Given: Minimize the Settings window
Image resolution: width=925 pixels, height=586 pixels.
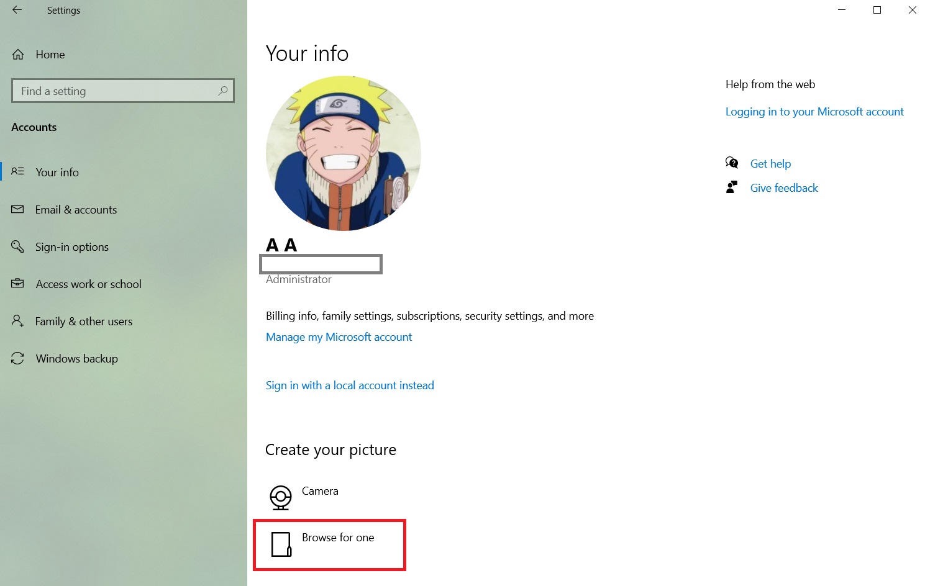Looking at the screenshot, I should click(842, 10).
